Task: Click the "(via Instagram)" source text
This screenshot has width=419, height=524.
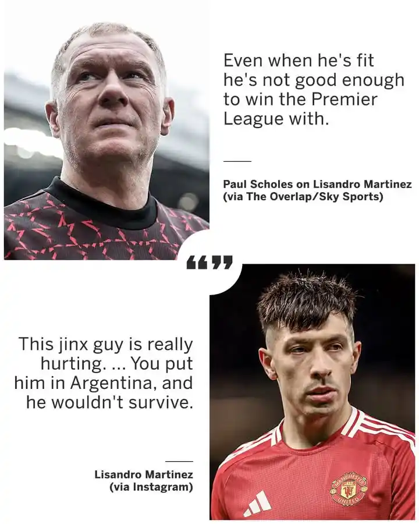Action: (x=151, y=487)
